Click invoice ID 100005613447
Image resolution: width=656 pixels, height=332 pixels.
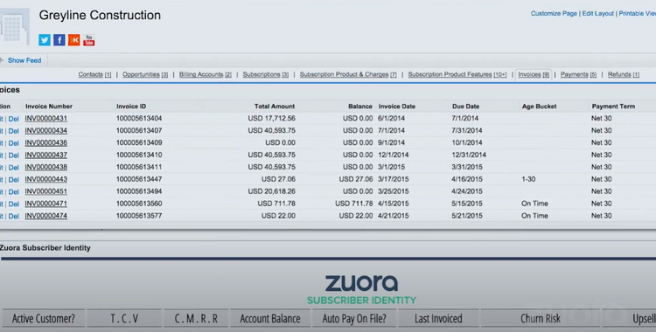coord(139,179)
